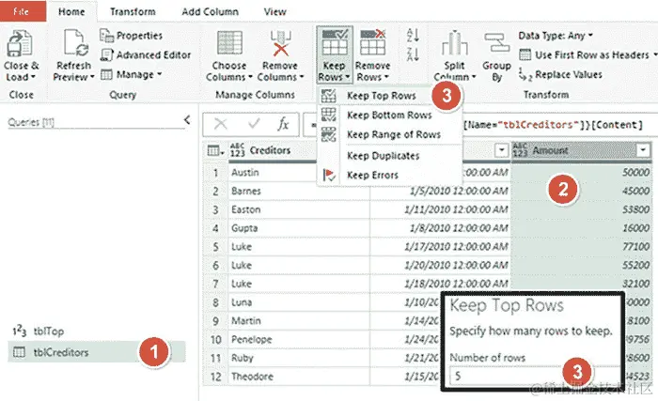Click the Split Column icon
Image resolution: width=658 pixels, height=401 pixels.
tap(454, 43)
